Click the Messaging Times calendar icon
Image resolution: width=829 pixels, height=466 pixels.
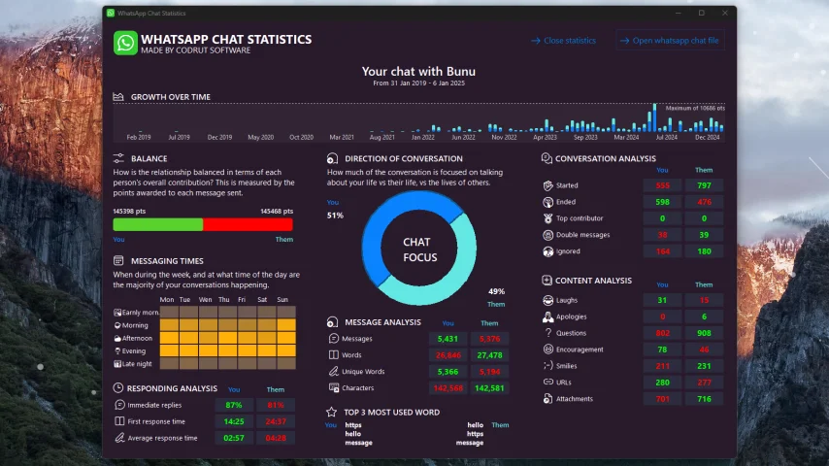click(x=118, y=261)
